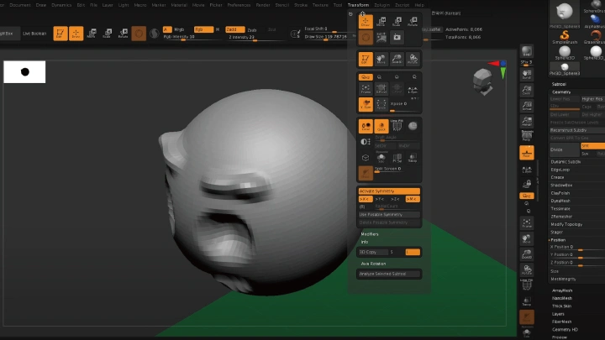The height and width of the screenshot is (340, 605).
Task: Toggle Floor grid on right shelf
Action: tap(527, 153)
